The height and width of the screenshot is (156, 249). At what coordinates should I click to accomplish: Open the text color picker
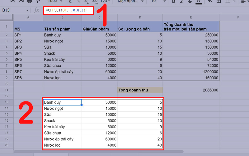click(198, 2)
